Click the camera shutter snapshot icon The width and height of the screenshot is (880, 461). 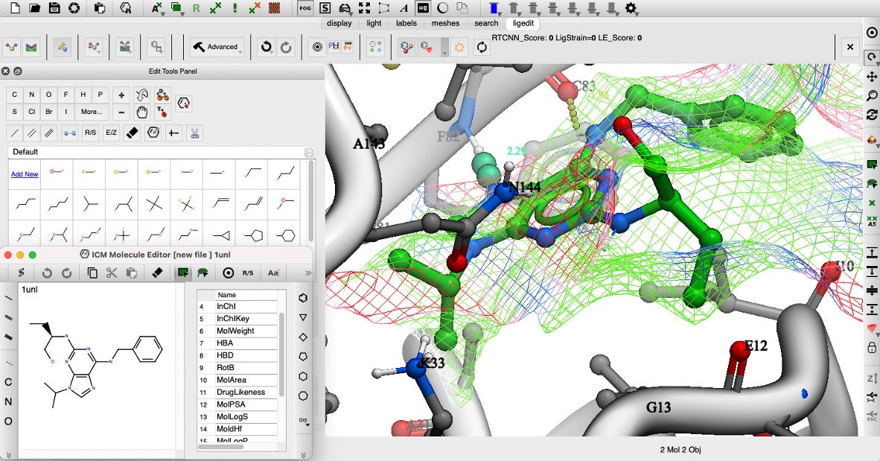point(74,8)
